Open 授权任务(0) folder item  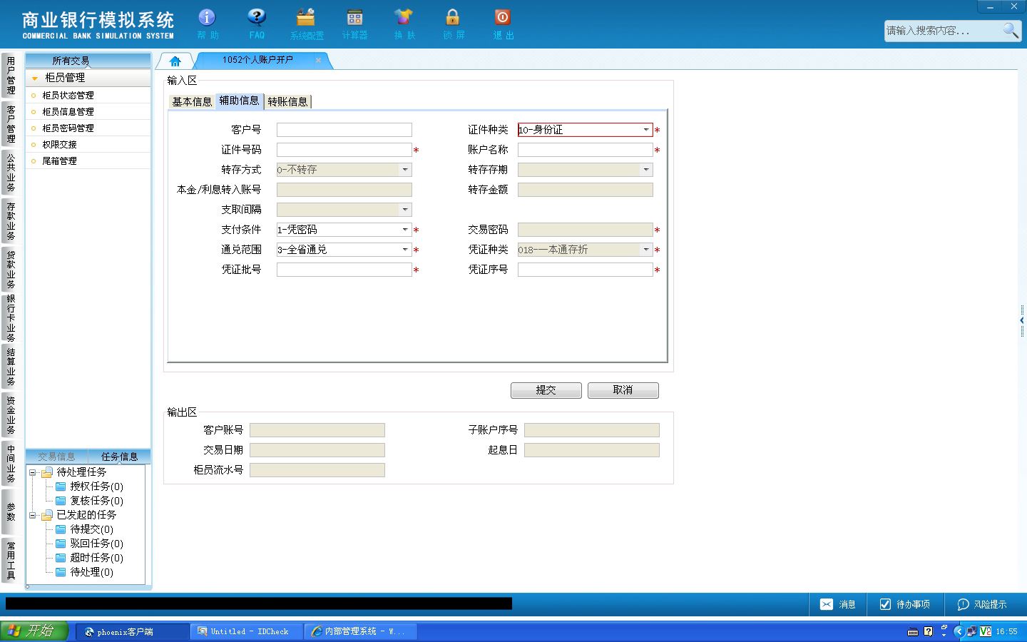tap(89, 486)
